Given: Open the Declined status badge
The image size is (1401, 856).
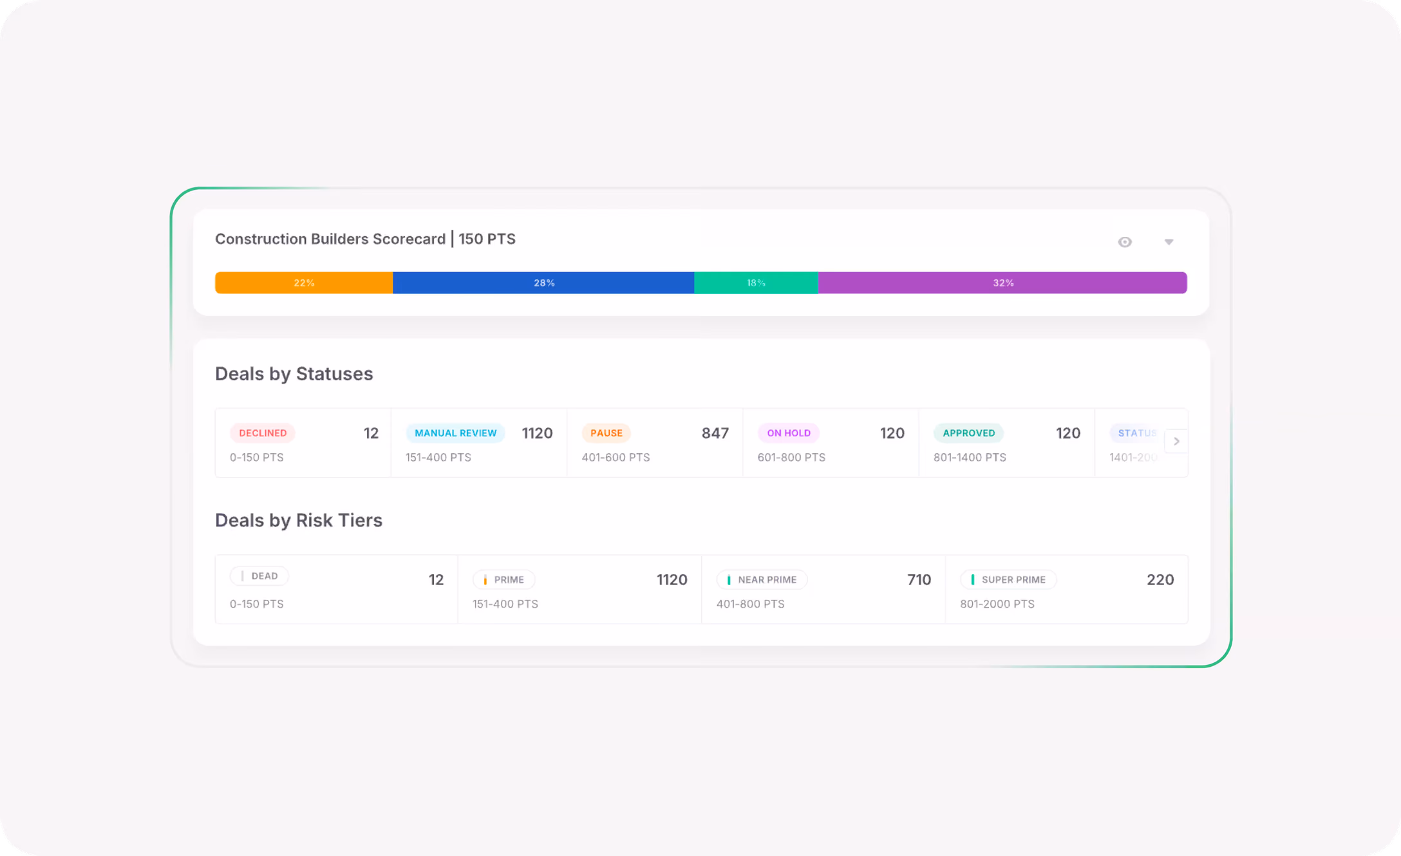Looking at the screenshot, I should coord(263,433).
